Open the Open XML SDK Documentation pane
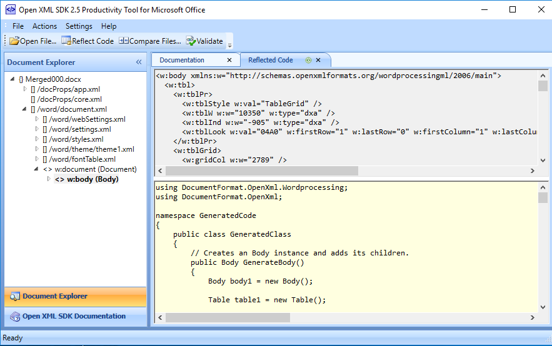552x346 pixels. click(76, 317)
